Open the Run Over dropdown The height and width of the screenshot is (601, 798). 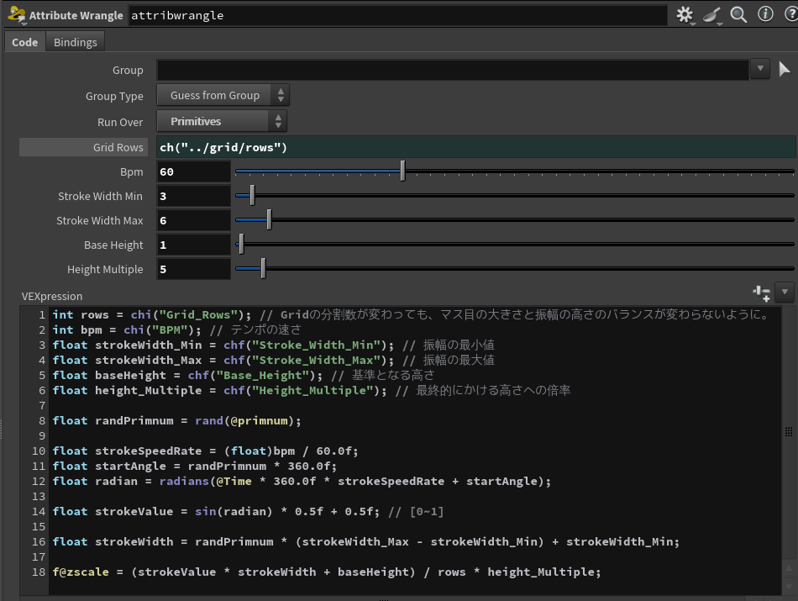(223, 122)
